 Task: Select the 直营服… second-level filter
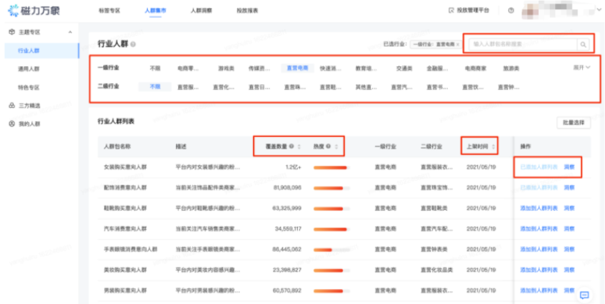pyautogui.click(x=189, y=87)
